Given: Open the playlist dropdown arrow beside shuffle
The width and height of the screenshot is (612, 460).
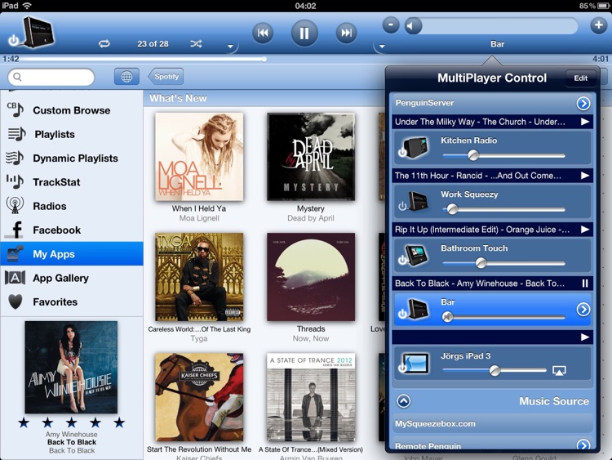Looking at the screenshot, I should tap(230, 46).
